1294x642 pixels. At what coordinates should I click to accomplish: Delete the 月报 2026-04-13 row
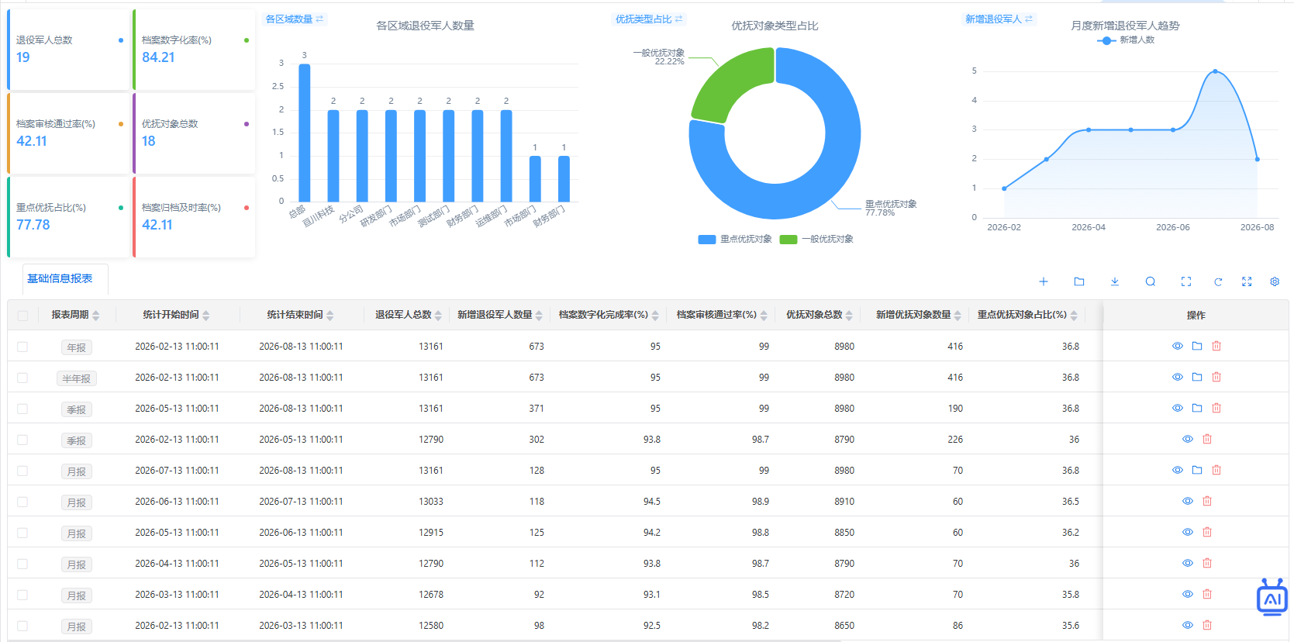(1207, 563)
